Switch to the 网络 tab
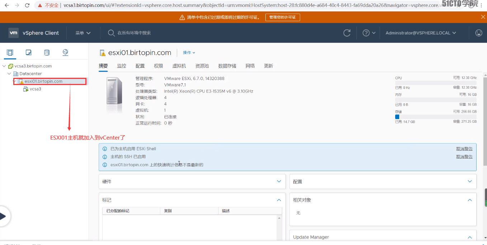This screenshot has height=245, width=487. pos(250,66)
